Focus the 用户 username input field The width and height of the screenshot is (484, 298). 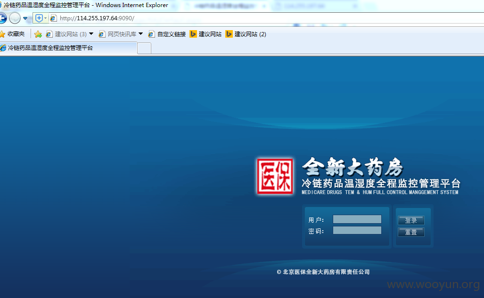pyautogui.click(x=357, y=219)
